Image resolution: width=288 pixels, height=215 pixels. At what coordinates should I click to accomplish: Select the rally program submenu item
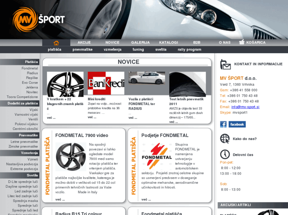(x=189, y=50)
